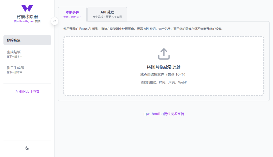
Task: Click the dashed upload area's arrow symbol
Action: point(164,54)
